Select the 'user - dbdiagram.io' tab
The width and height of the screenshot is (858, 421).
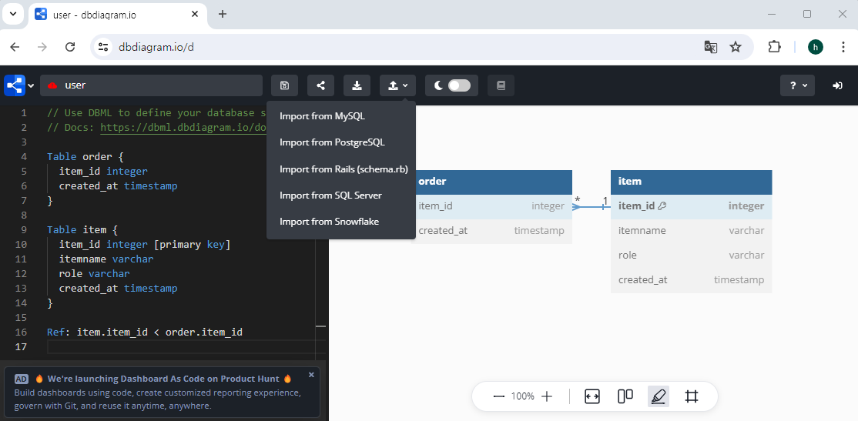118,15
